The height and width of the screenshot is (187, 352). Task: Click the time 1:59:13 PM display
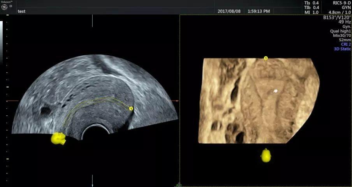259,11
